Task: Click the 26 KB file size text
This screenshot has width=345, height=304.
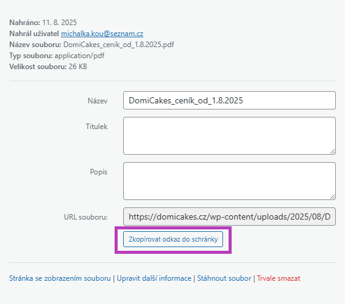Action: (x=78, y=67)
